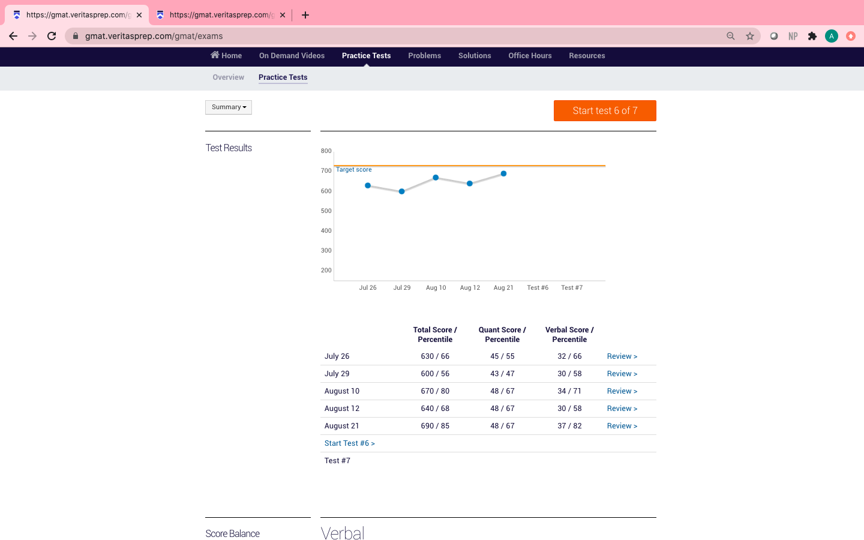Click Start Test #6 link
Viewport: 864px width, 540px height.
pyautogui.click(x=349, y=443)
